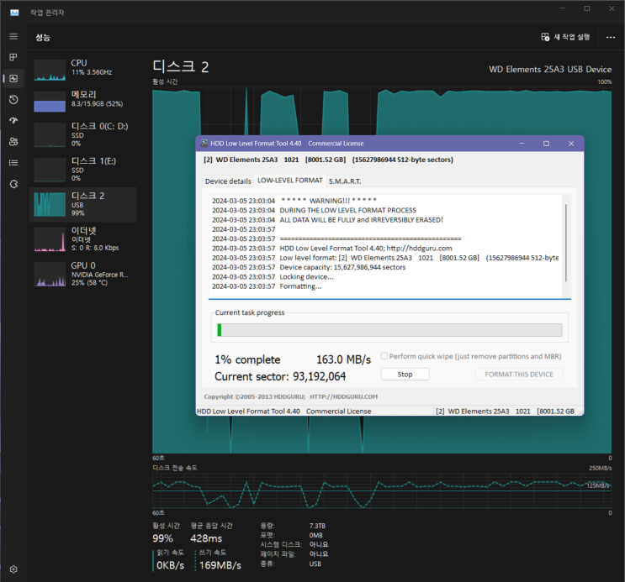This screenshot has height=582, width=625.
Task: Minimize the HDD Low Level Format Tool window
Action: click(x=522, y=144)
